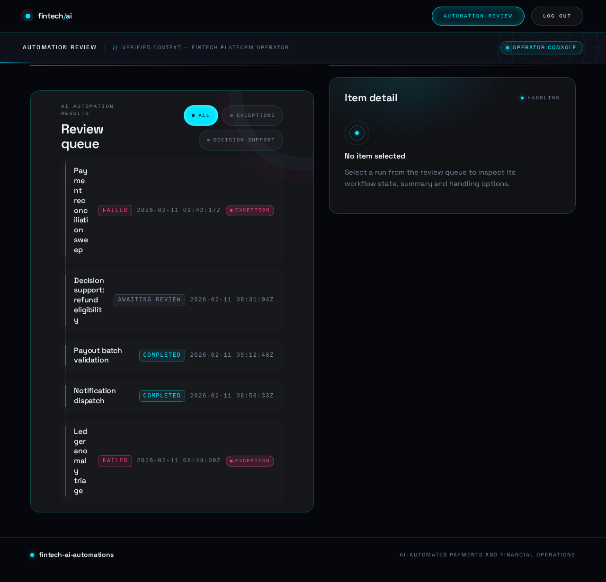Click the FAILED badge on Payment reconciliation sweep
The height and width of the screenshot is (582, 606).
115,211
